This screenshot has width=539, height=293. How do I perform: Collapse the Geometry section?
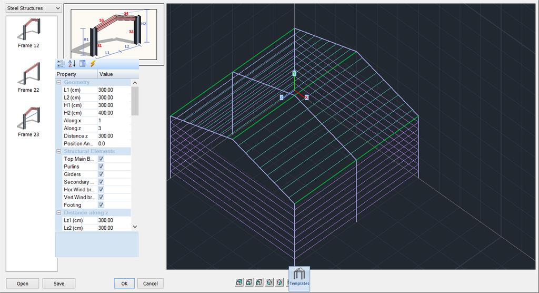[59, 82]
